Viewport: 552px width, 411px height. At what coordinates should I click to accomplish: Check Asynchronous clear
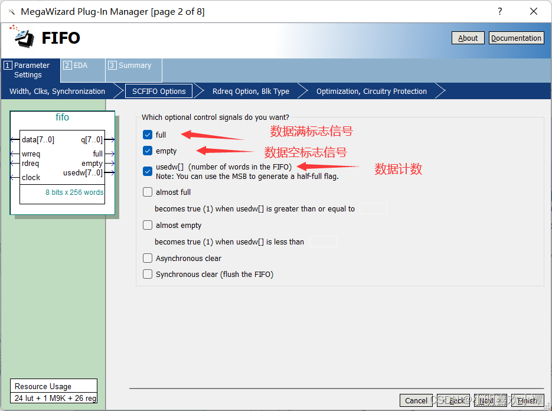(148, 258)
